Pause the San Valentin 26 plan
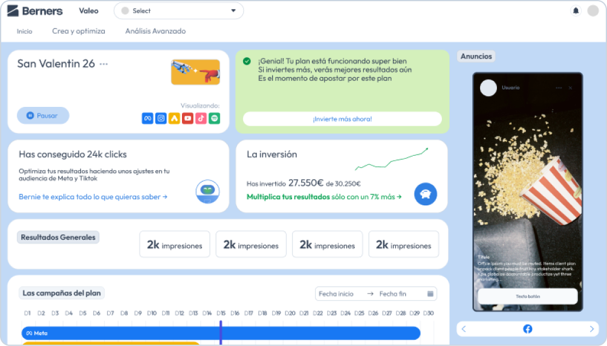This screenshot has height=346, width=607. click(x=43, y=115)
